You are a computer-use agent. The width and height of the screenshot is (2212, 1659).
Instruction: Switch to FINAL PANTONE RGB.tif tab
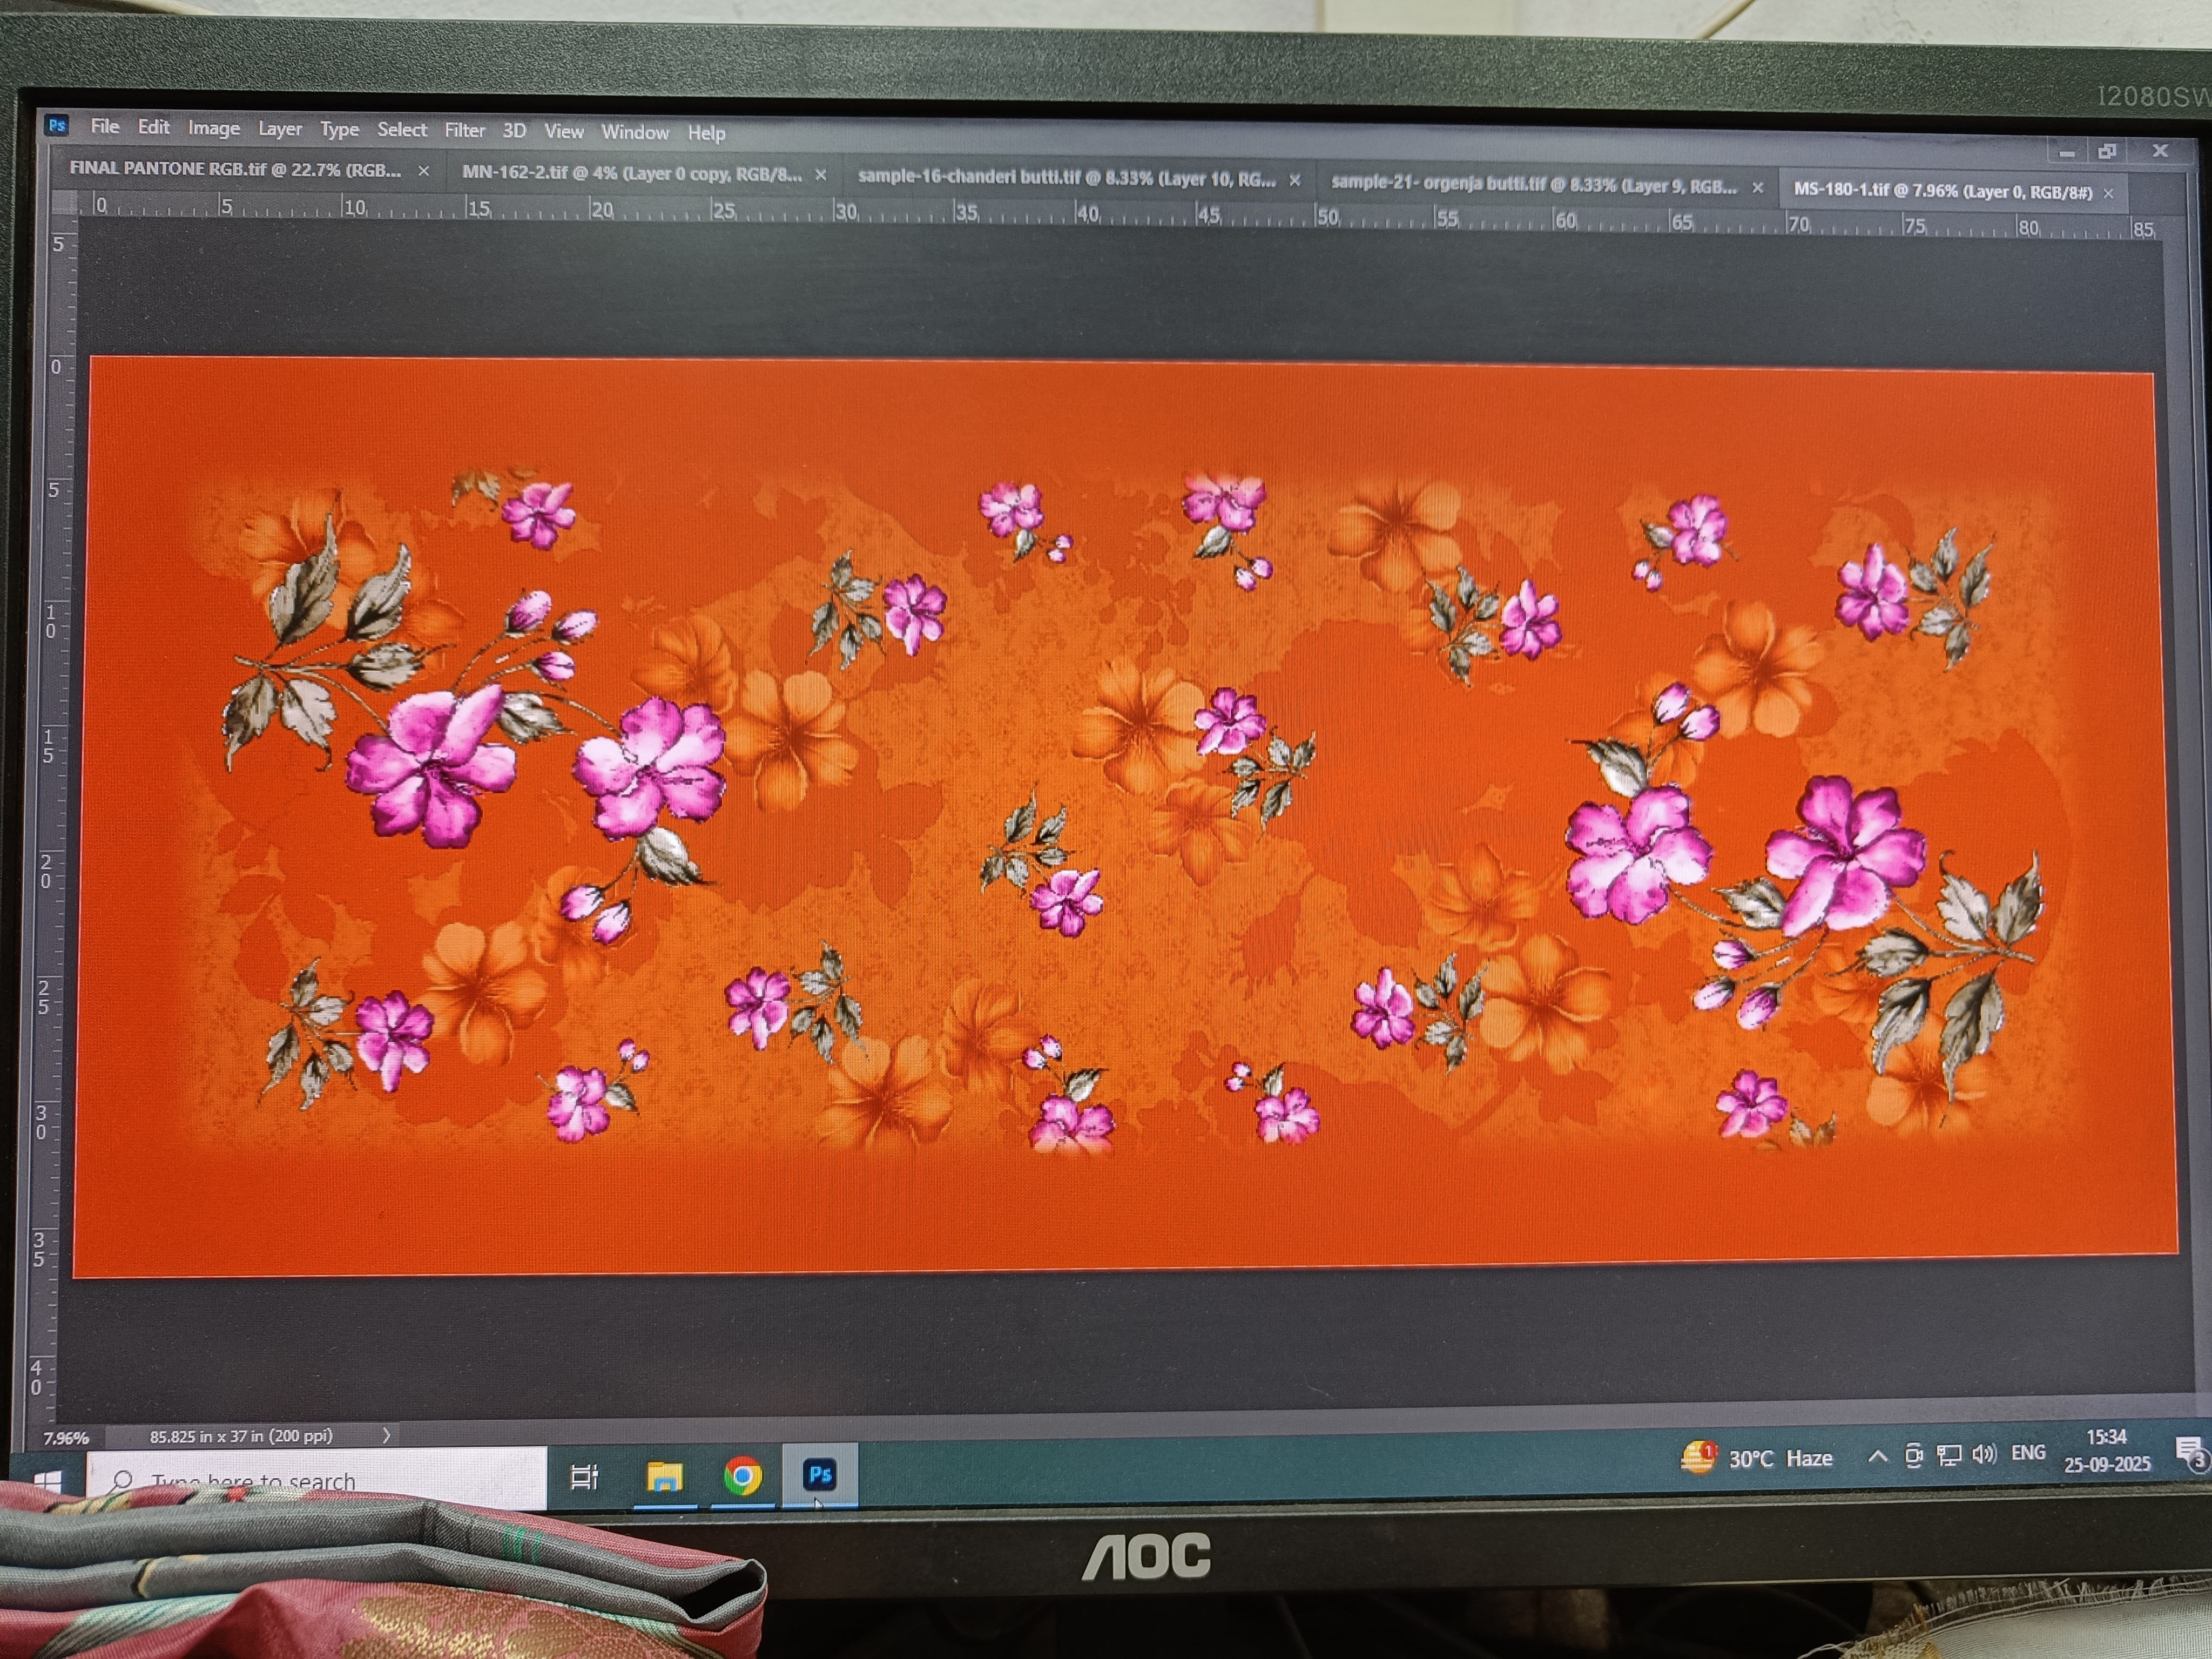click(235, 169)
